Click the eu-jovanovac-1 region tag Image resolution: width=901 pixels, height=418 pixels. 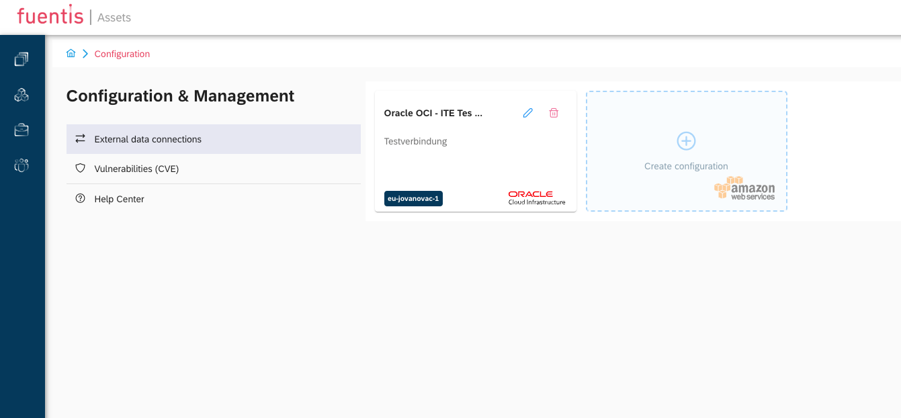coord(413,198)
